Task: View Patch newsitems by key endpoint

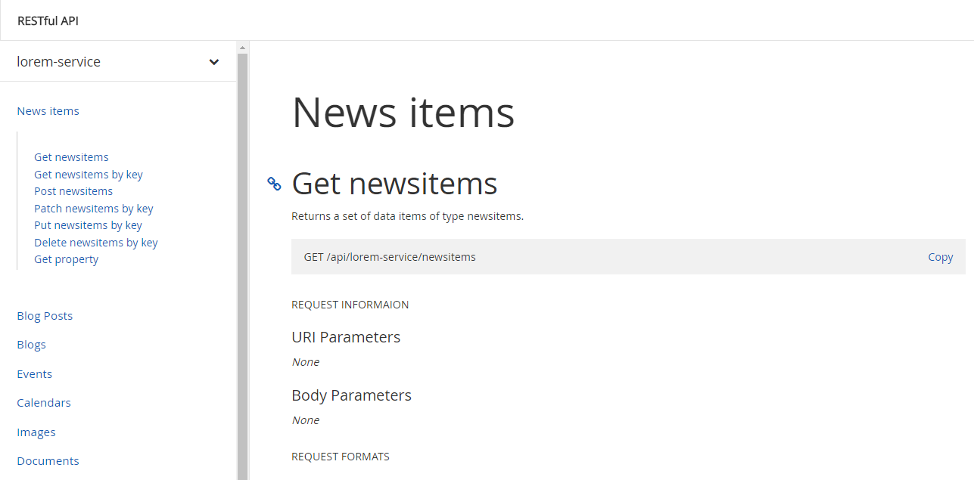Action: pyautogui.click(x=94, y=208)
